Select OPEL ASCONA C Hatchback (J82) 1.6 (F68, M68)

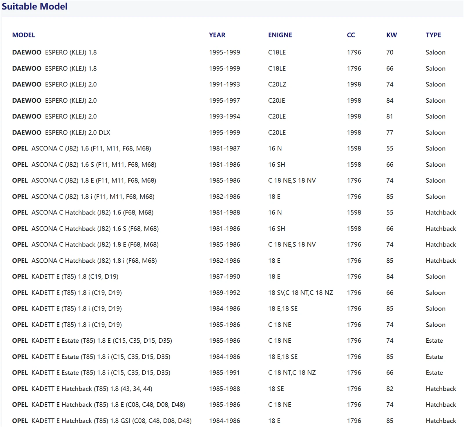[x=83, y=212]
